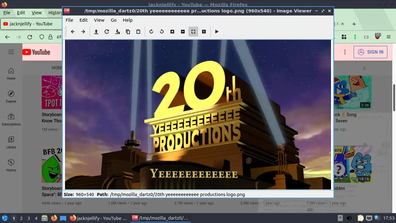Select the jacknjellify YouTube browser tab

31,24
